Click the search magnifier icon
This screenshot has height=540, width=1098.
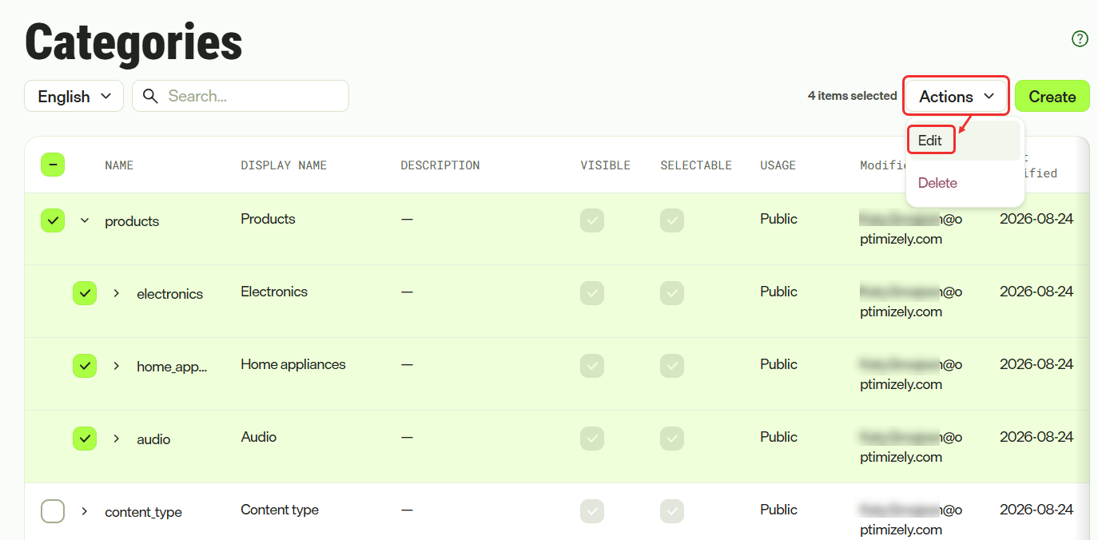point(150,96)
